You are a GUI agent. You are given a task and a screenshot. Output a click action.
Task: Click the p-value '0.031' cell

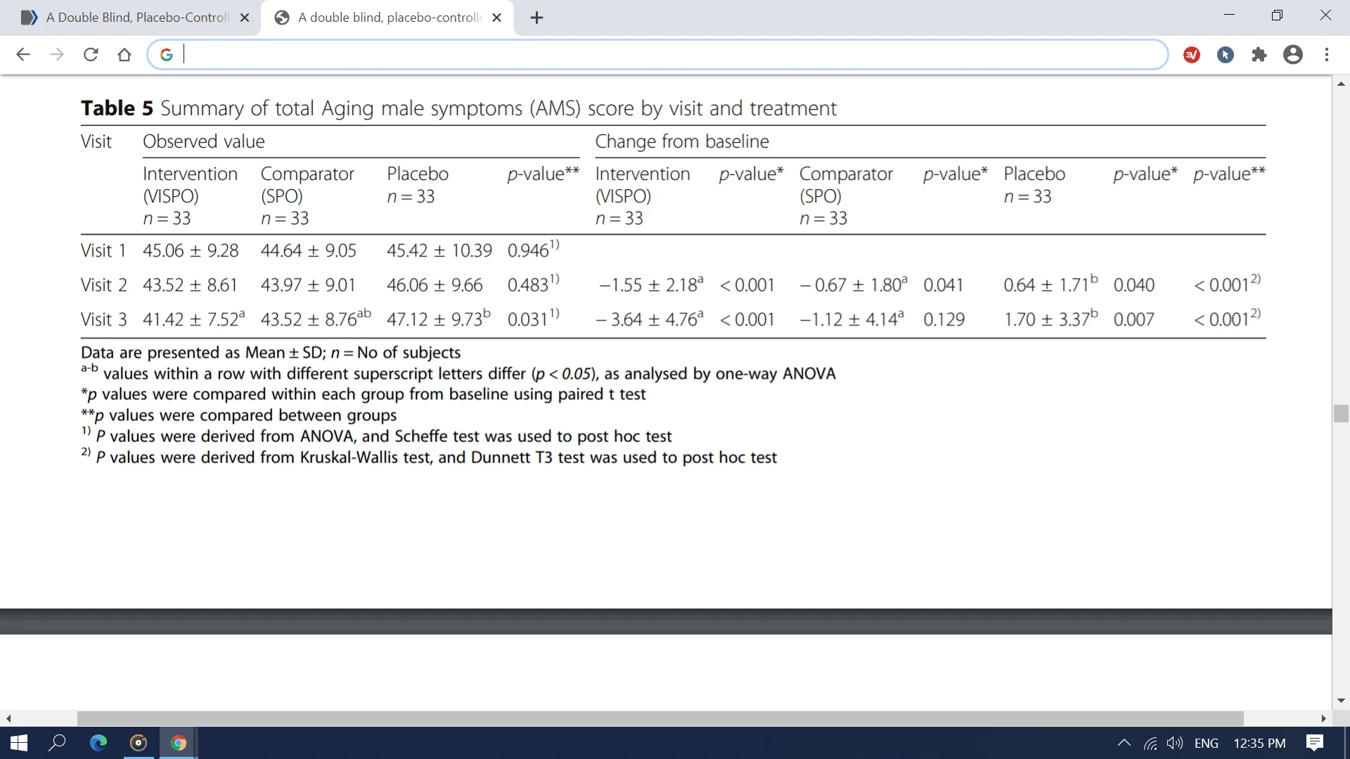coord(534,319)
